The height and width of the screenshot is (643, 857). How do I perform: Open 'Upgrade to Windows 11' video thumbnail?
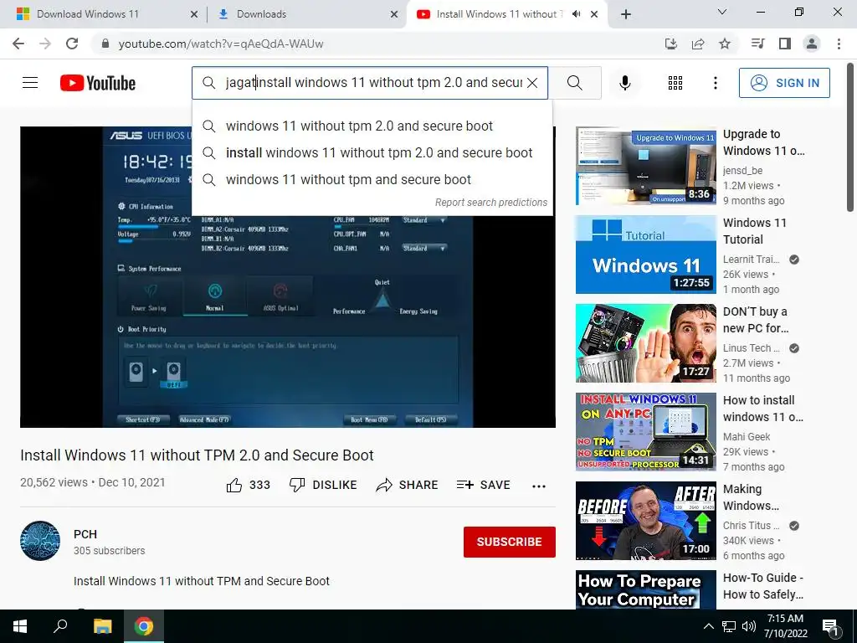click(645, 166)
